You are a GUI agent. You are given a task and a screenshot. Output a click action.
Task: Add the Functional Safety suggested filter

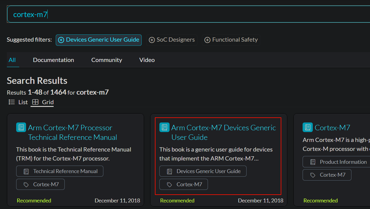click(231, 40)
